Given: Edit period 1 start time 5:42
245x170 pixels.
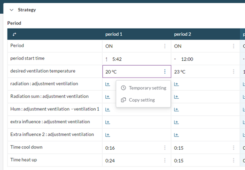Looking at the screenshot, I should 117,59.
